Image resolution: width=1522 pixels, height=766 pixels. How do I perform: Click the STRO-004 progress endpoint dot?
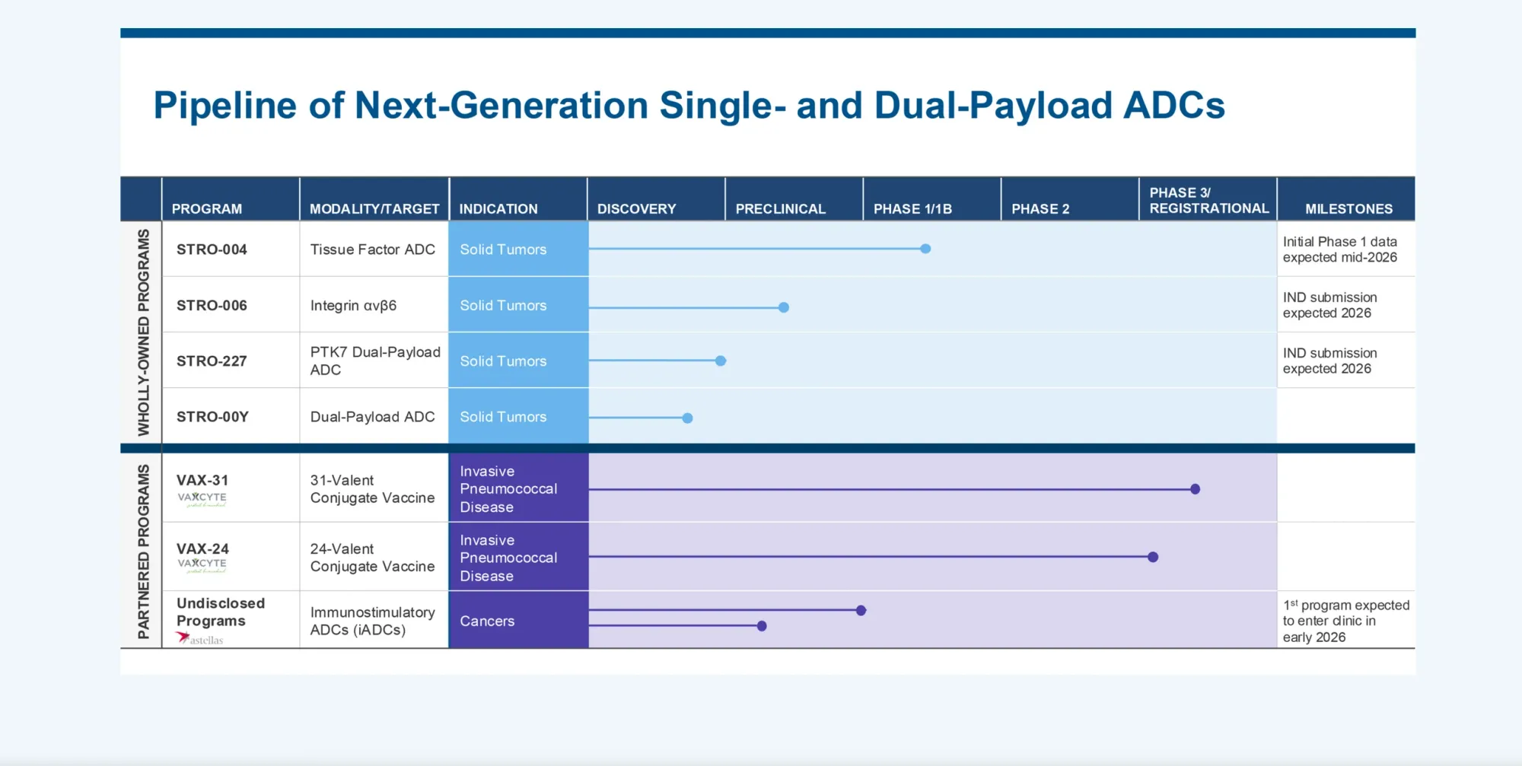[925, 249]
